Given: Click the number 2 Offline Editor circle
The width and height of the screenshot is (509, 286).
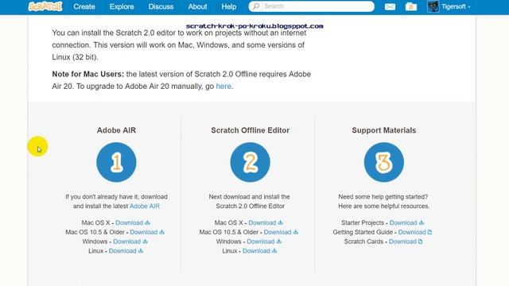Looking at the screenshot, I should 250,162.
